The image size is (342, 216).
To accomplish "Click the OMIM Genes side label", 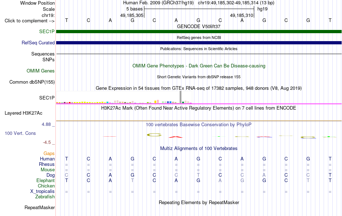I will pyautogui.click(x=41, y=71).
